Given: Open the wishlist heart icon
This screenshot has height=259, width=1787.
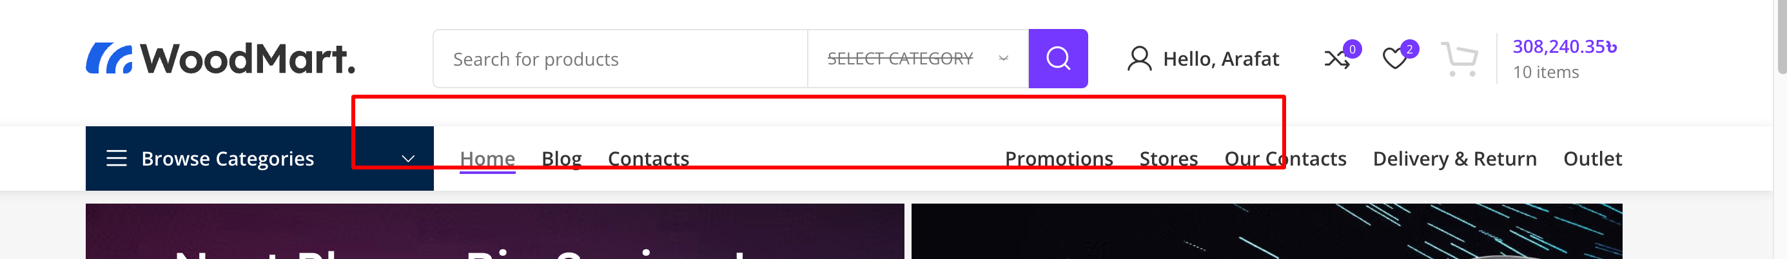Looking at the screenshot, I should point(1394,59).
